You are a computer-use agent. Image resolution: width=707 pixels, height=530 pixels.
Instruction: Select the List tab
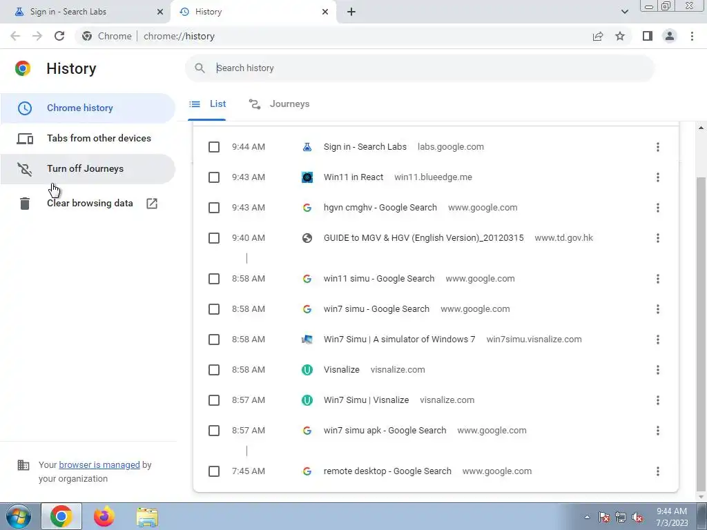(207, 104)
